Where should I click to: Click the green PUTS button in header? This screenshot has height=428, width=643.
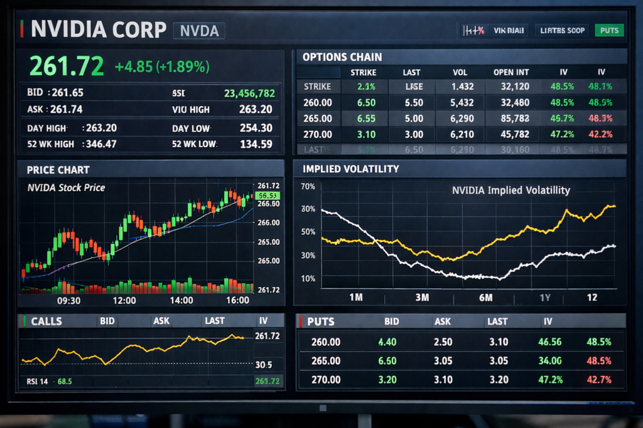tap(608, 30)
